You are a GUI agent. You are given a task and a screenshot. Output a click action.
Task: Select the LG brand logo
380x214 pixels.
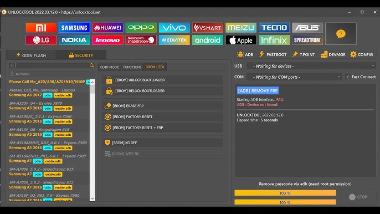point(41,40)
